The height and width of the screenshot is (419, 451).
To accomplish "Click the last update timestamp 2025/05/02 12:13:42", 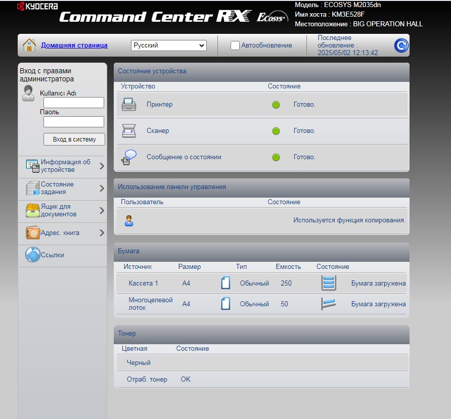I will pos(347,53).
